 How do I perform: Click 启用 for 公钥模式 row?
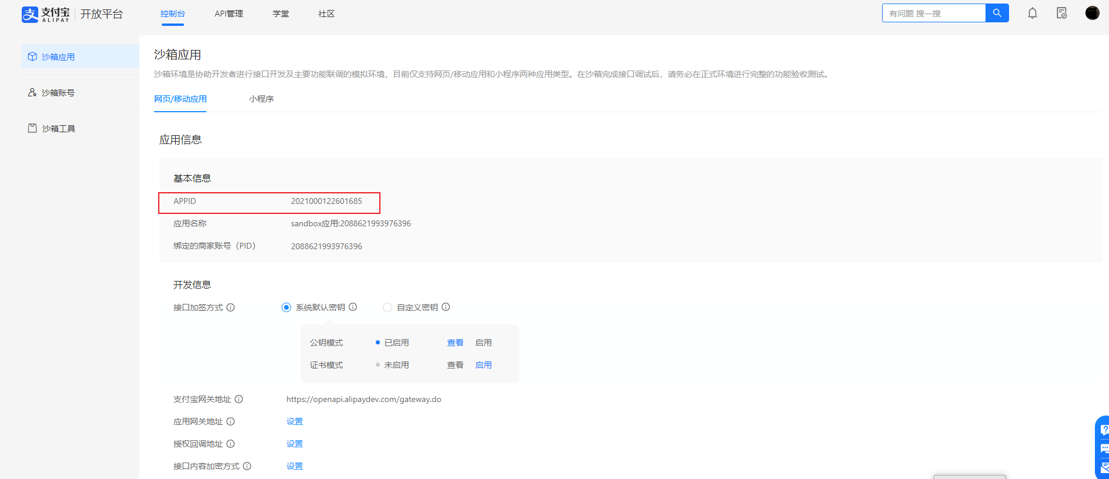483,343
